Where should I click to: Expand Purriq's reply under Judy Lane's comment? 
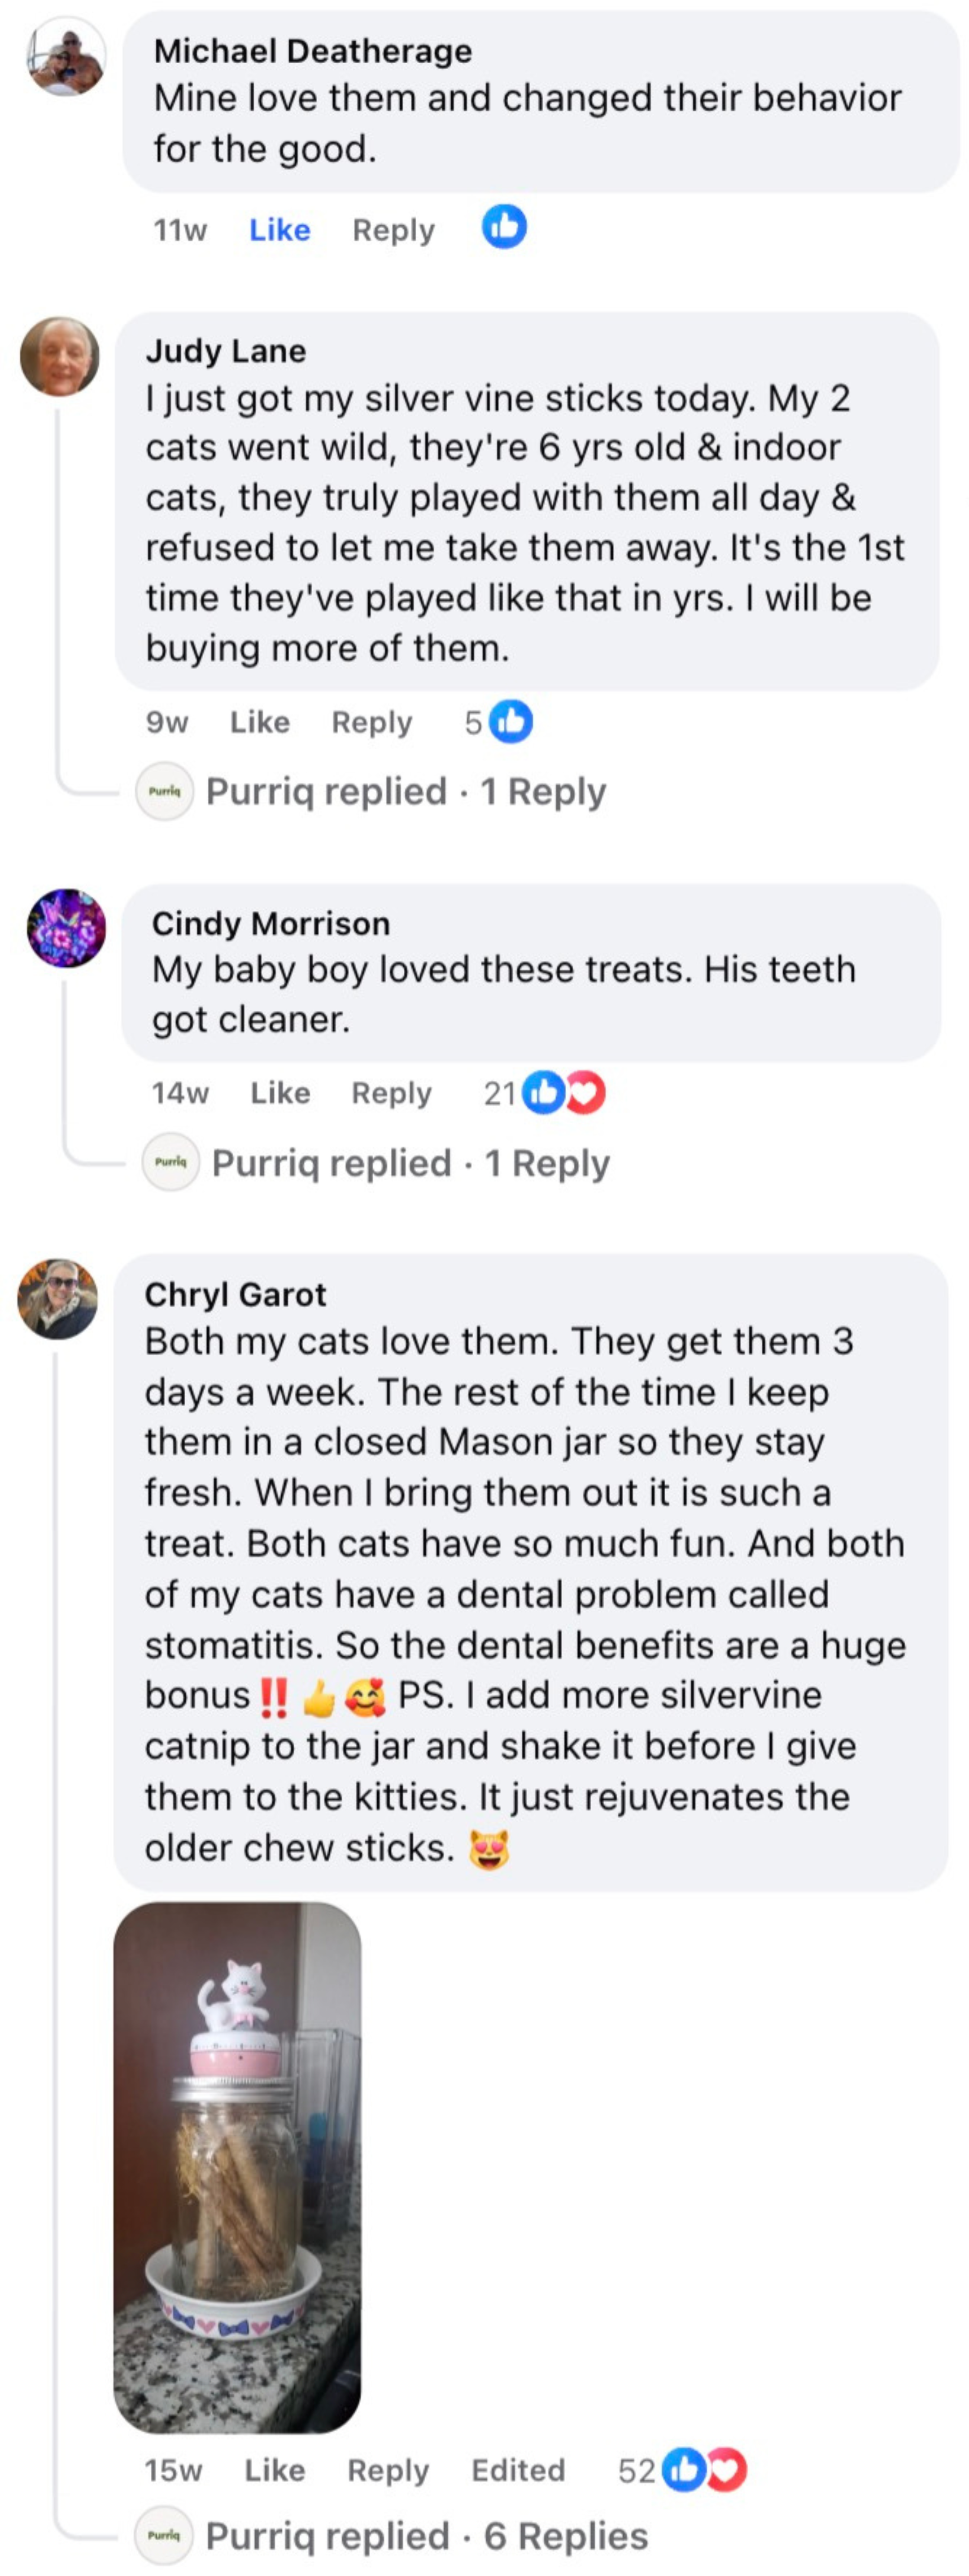click(x=405, y=792)
